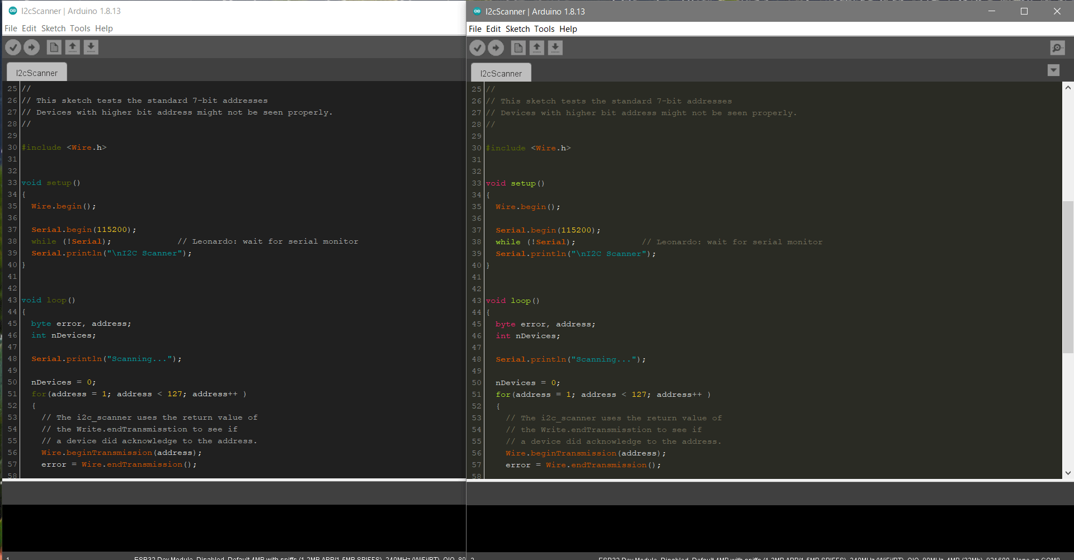Image resolution: width=1074 pixels, height=560 pixels.
Task: Select I2cScanner tab in left window
Action: 37,73
